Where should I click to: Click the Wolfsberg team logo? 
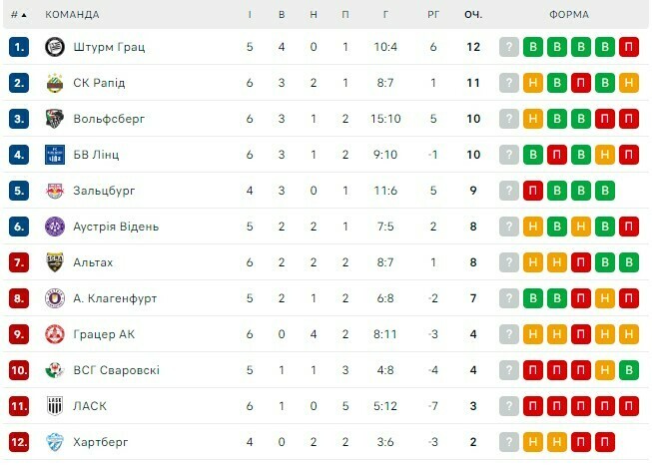pyautogui.click(x=55, y=119)
